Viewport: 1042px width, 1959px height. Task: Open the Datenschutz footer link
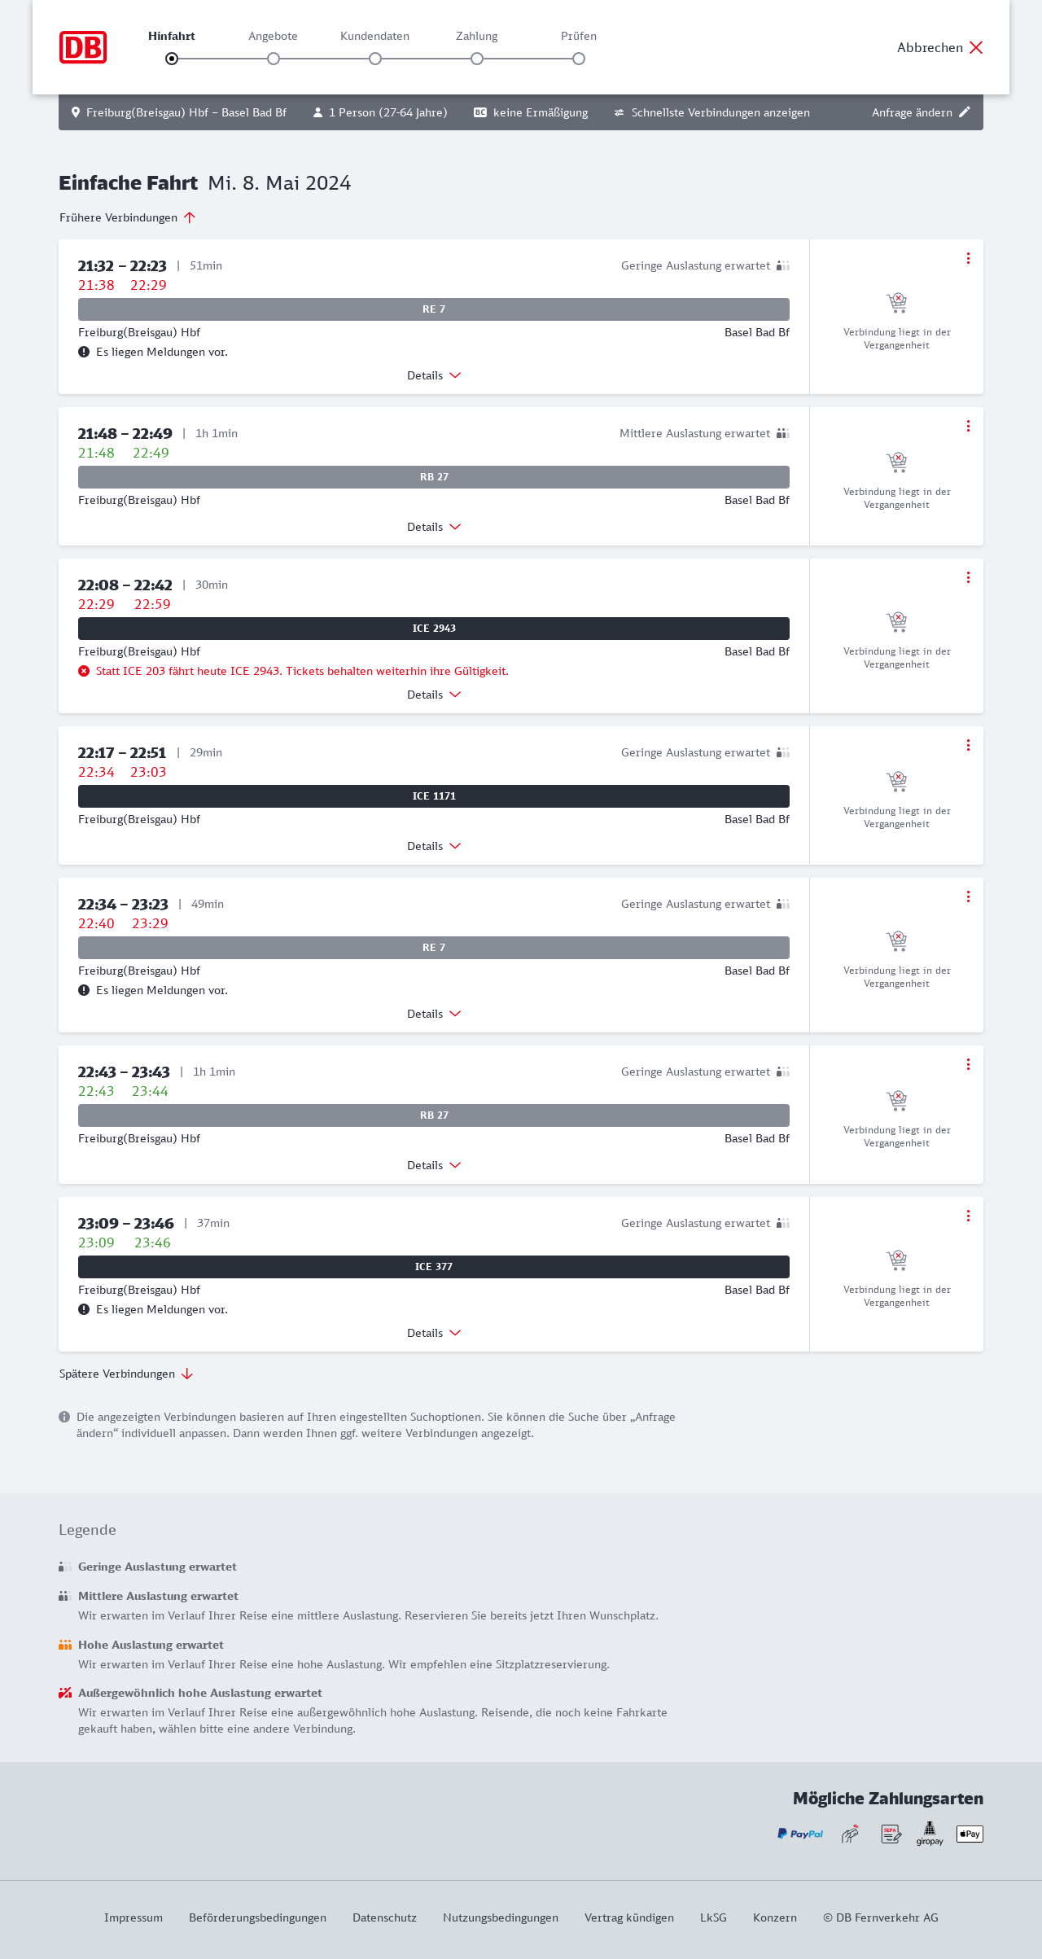point(384,1917)
